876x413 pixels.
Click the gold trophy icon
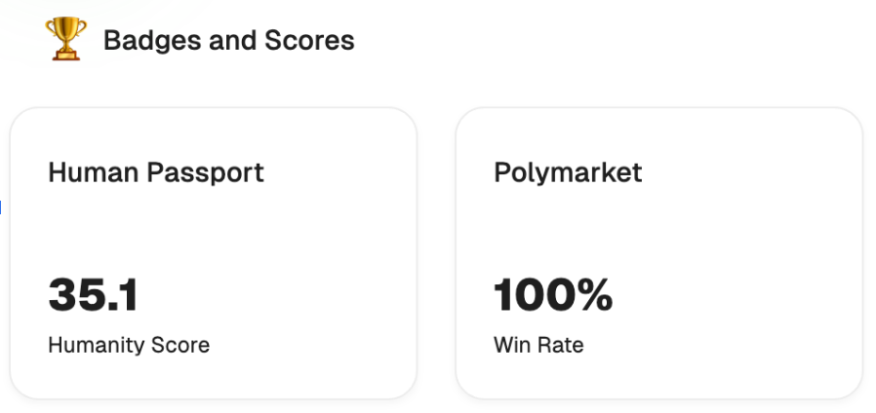click(x=65, y=41)
